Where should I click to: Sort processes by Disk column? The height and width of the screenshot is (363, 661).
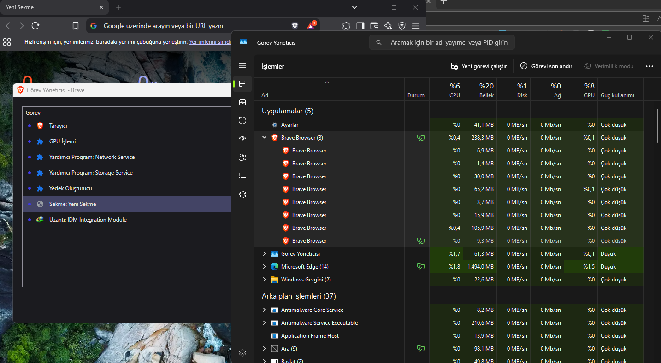click(513, 89)
